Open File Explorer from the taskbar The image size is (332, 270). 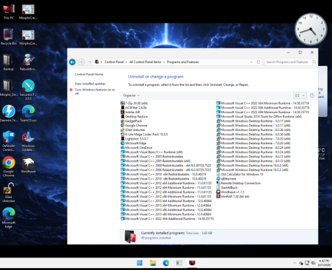click(153, 263)
